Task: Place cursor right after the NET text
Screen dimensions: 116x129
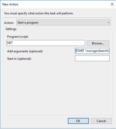Action: click(13, 43)
